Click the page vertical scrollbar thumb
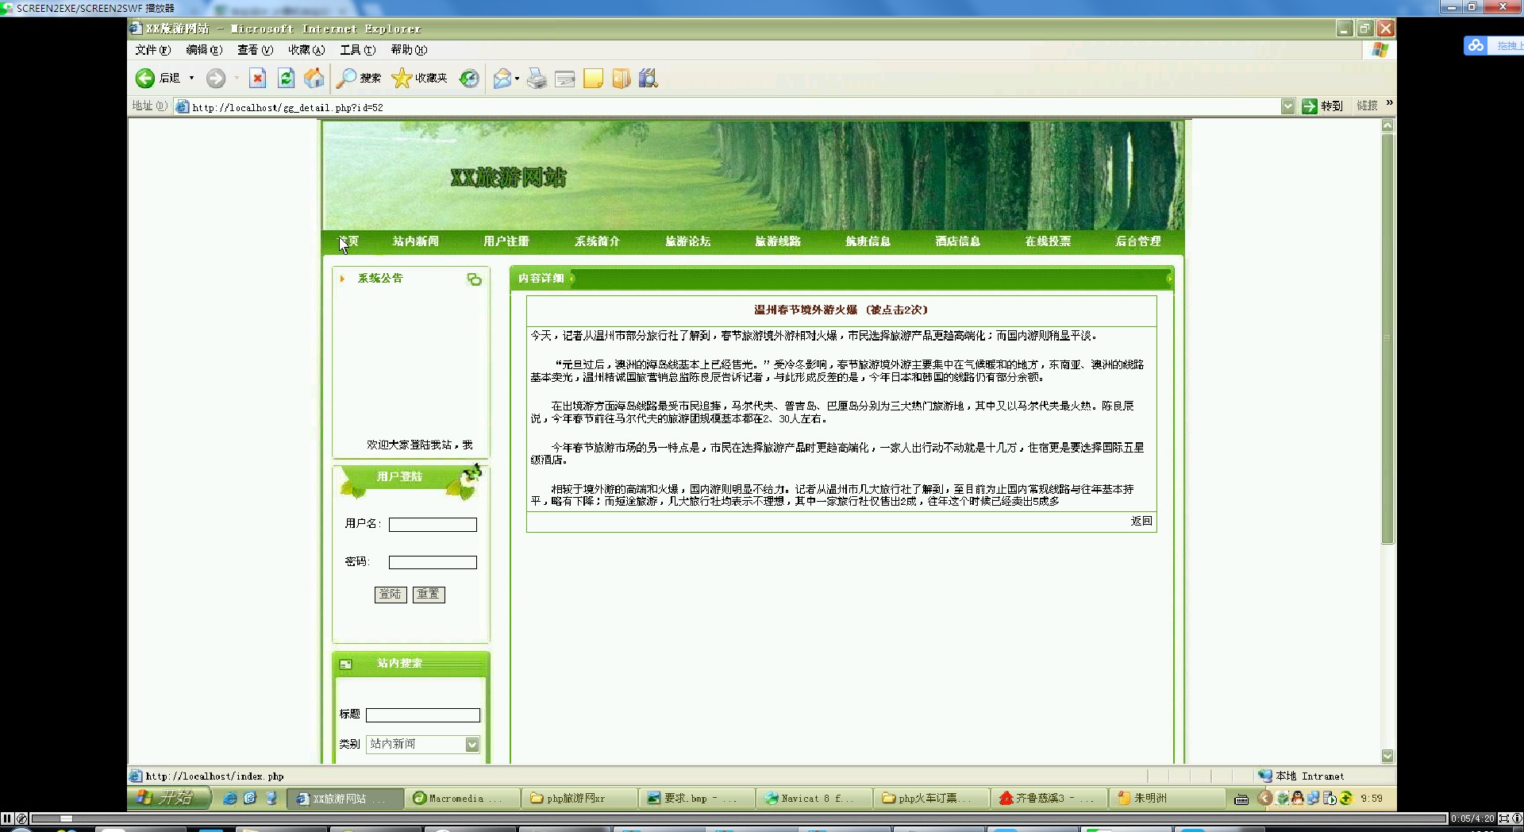 tap(1387, 339)
